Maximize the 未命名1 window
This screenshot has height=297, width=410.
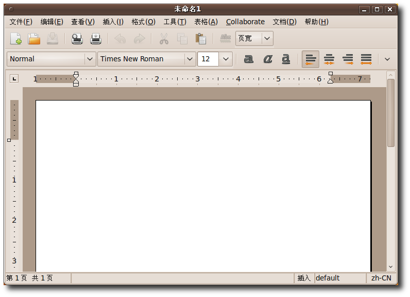(x=377, y=9)
